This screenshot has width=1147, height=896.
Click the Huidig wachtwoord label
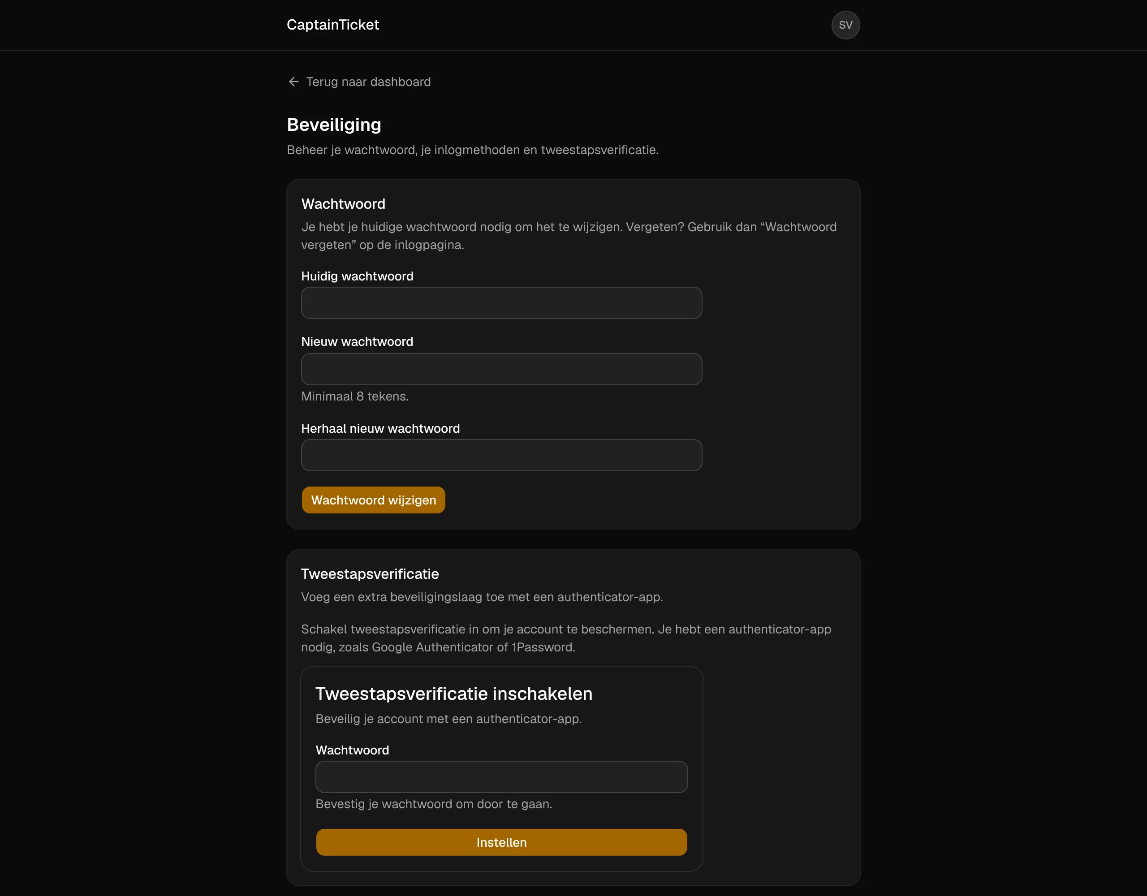click(x=357, y=276)
